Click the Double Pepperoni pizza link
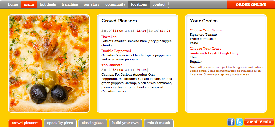The image size is (275, 127). 116,51
